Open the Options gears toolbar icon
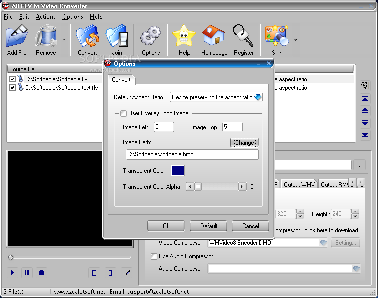 pos(151,36)
